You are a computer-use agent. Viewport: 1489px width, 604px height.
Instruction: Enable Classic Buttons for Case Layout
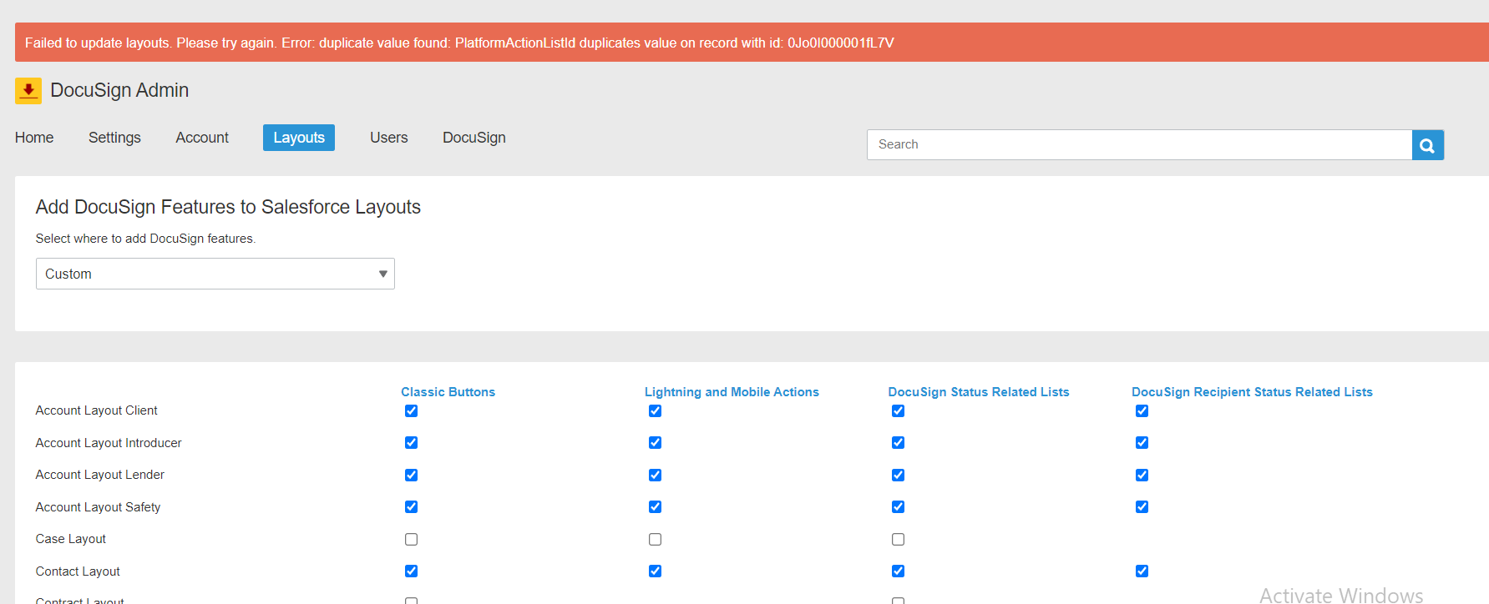pos(411,540)
